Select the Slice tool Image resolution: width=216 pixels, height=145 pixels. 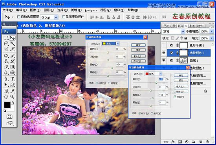[12, 49]
